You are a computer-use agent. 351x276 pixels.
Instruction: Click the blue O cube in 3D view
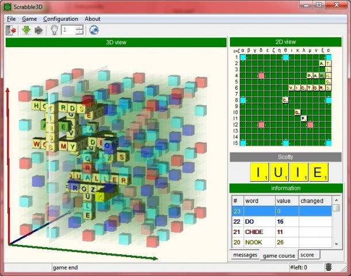point(107,145)
